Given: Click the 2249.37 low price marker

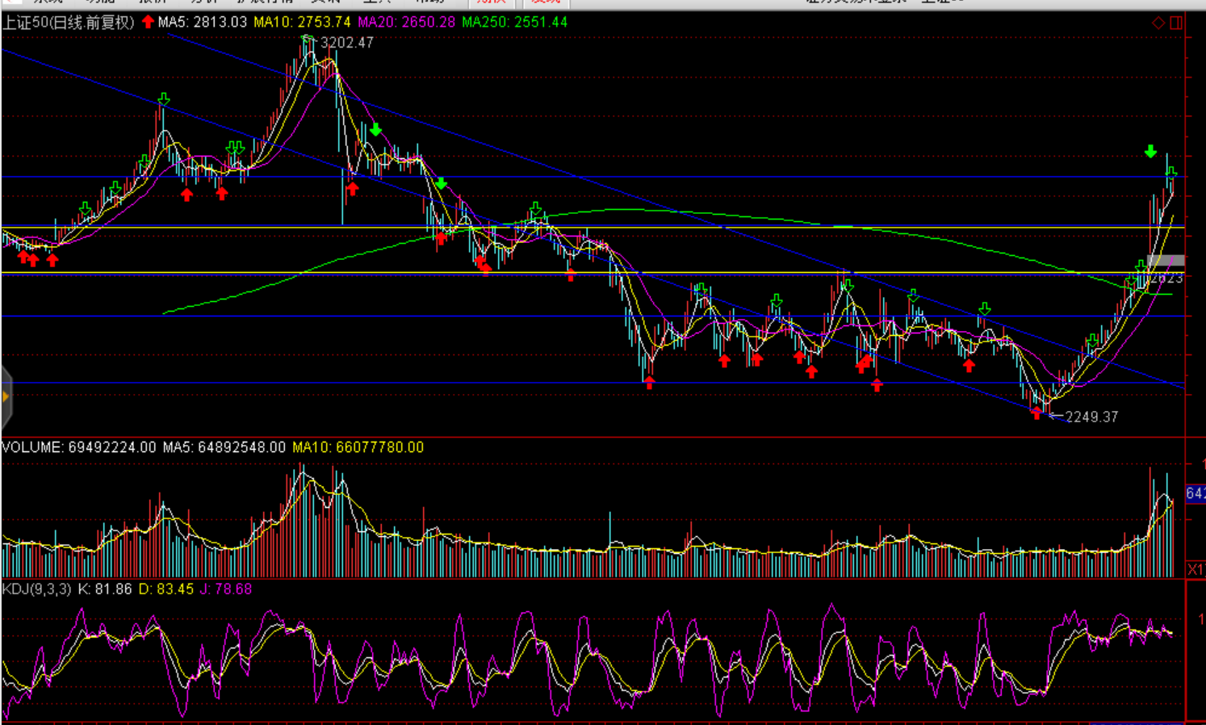Looking at the screenshot, I should 1091,417.
